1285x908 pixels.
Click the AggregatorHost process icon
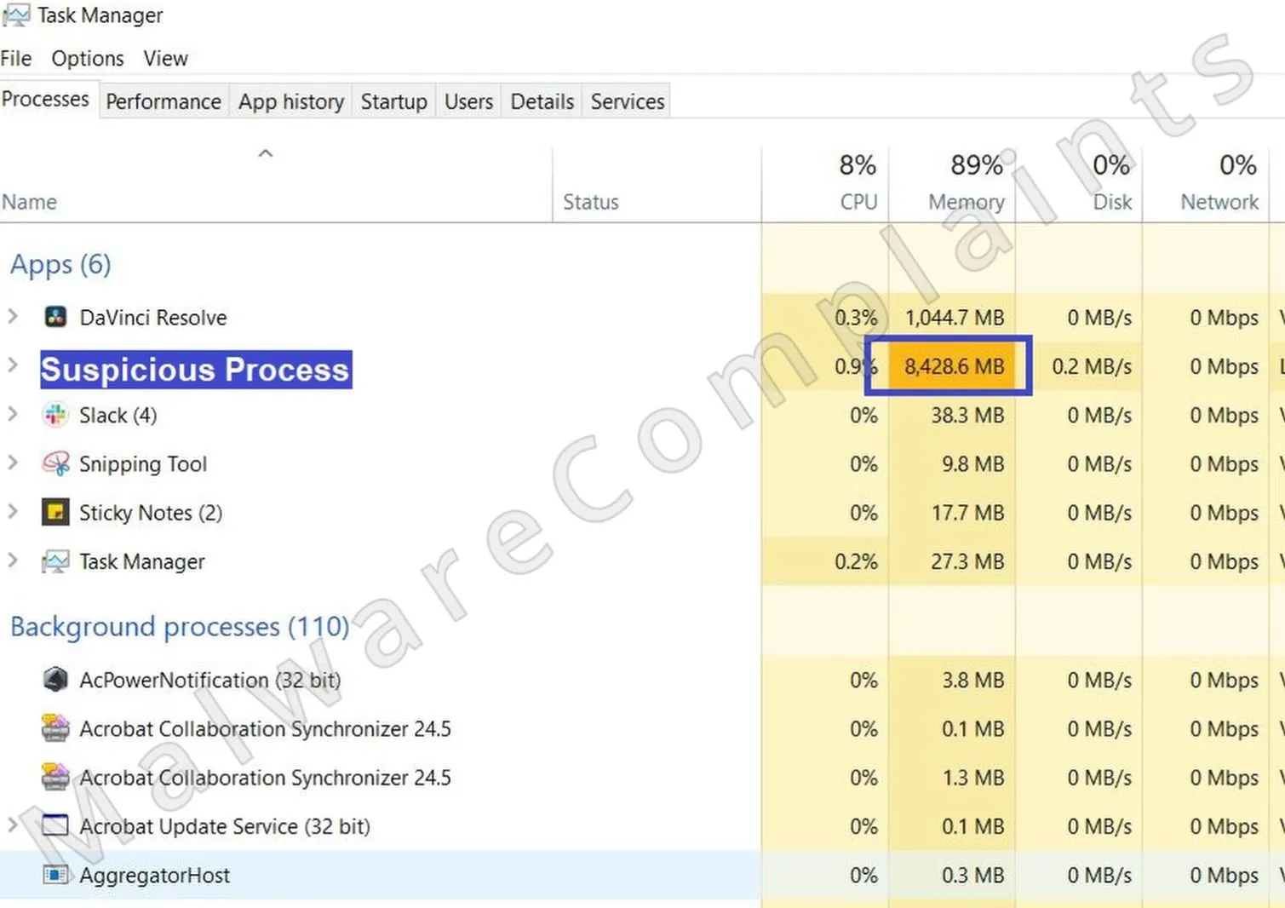[55, 875]
